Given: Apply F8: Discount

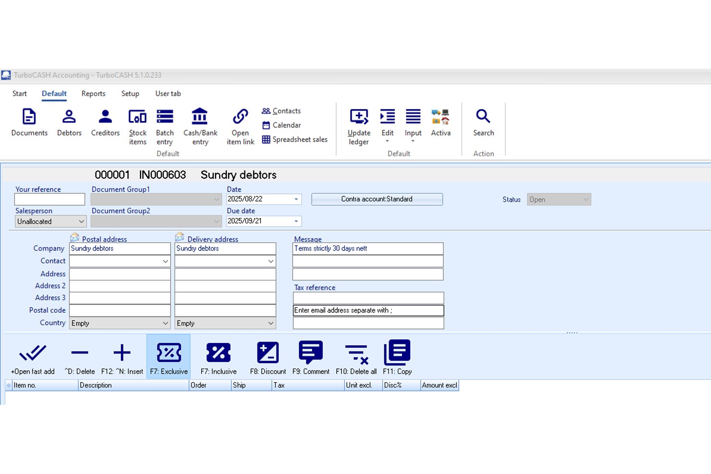Looking at the screenshot, I should click(268, 358).
